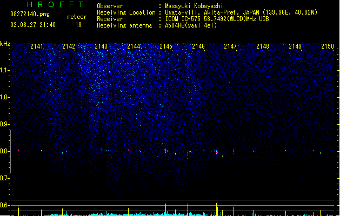The width and height of the screenshot is (340, 216).
Task: Click the 2145 time marker
Action: pos(166,46)
